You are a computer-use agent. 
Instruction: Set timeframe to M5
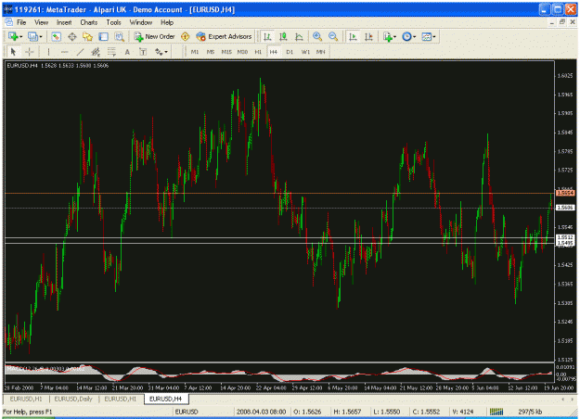211,52
